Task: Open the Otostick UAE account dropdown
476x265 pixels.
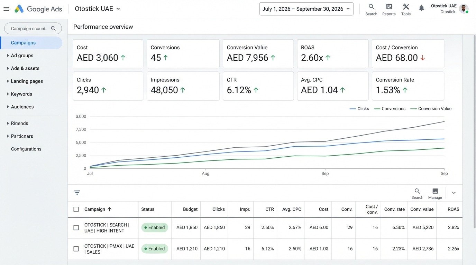Action: point(98,9)
